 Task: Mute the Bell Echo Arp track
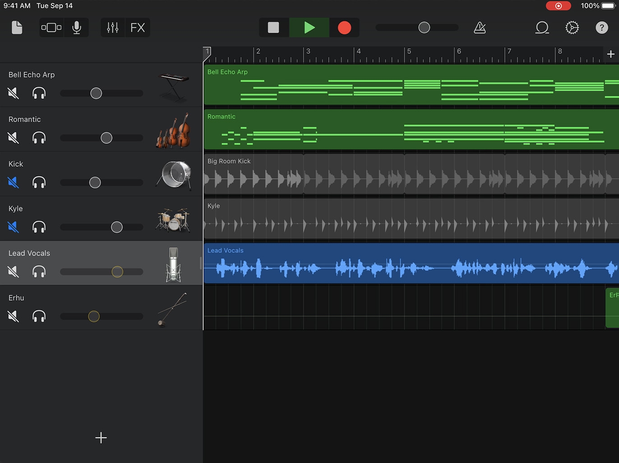pos(14,93)
